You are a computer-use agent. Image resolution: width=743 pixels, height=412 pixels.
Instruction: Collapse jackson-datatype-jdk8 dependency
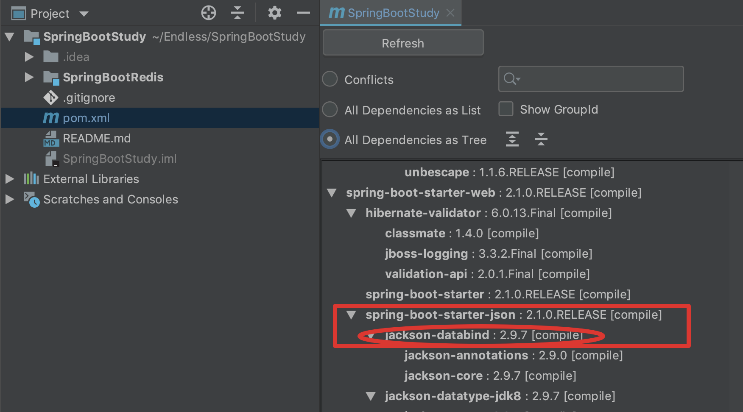tap(371, 396)
